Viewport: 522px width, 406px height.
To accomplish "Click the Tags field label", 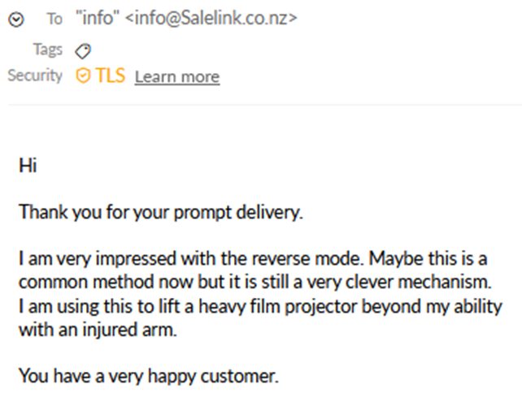I will [x=47, y=50].
